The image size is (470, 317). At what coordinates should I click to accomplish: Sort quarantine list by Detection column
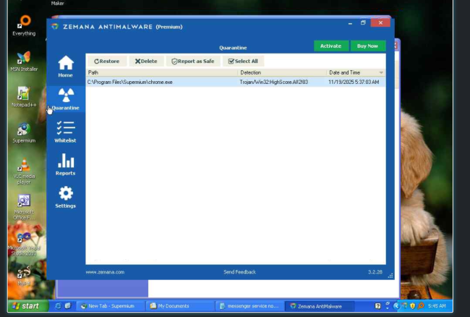[x=282, y=72]
